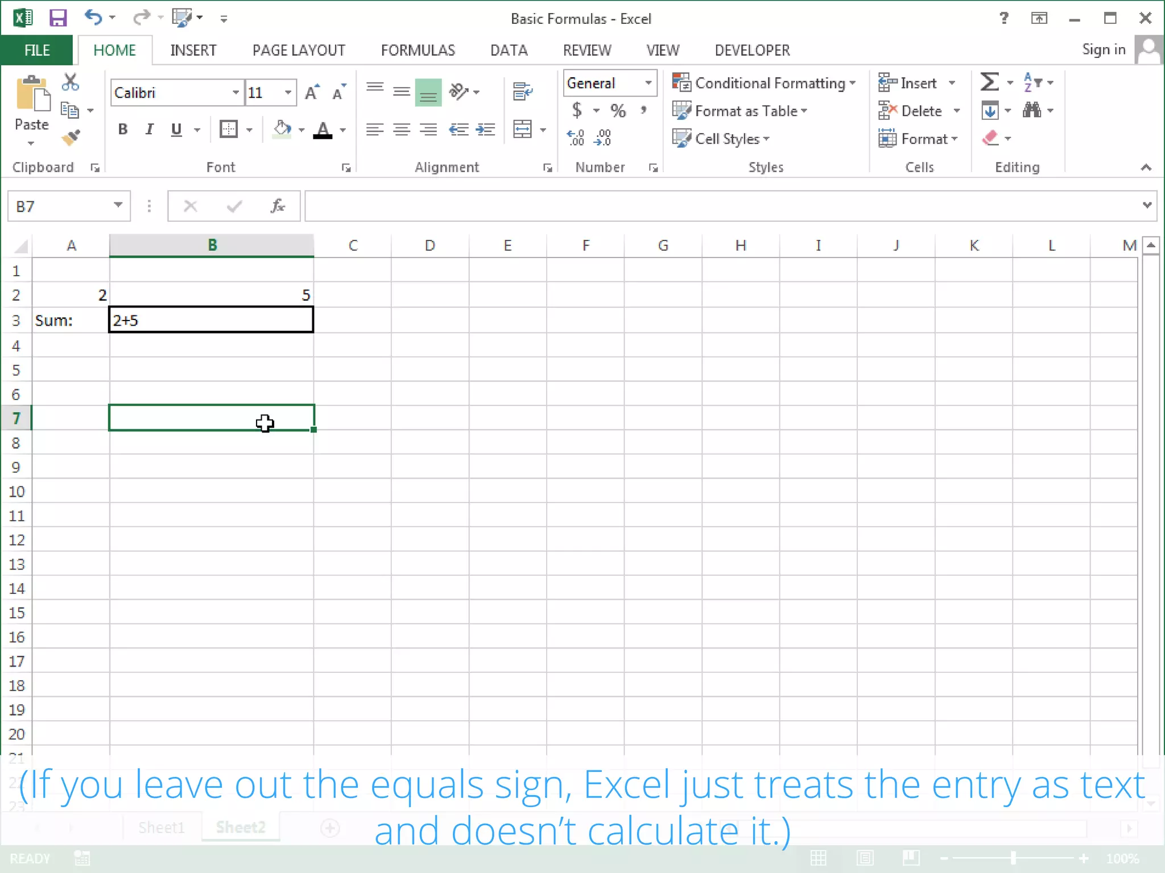The width and height of the screenshot is (1165, 873).
Task: Click the Percent Style icon
Action: coord(618,110)
